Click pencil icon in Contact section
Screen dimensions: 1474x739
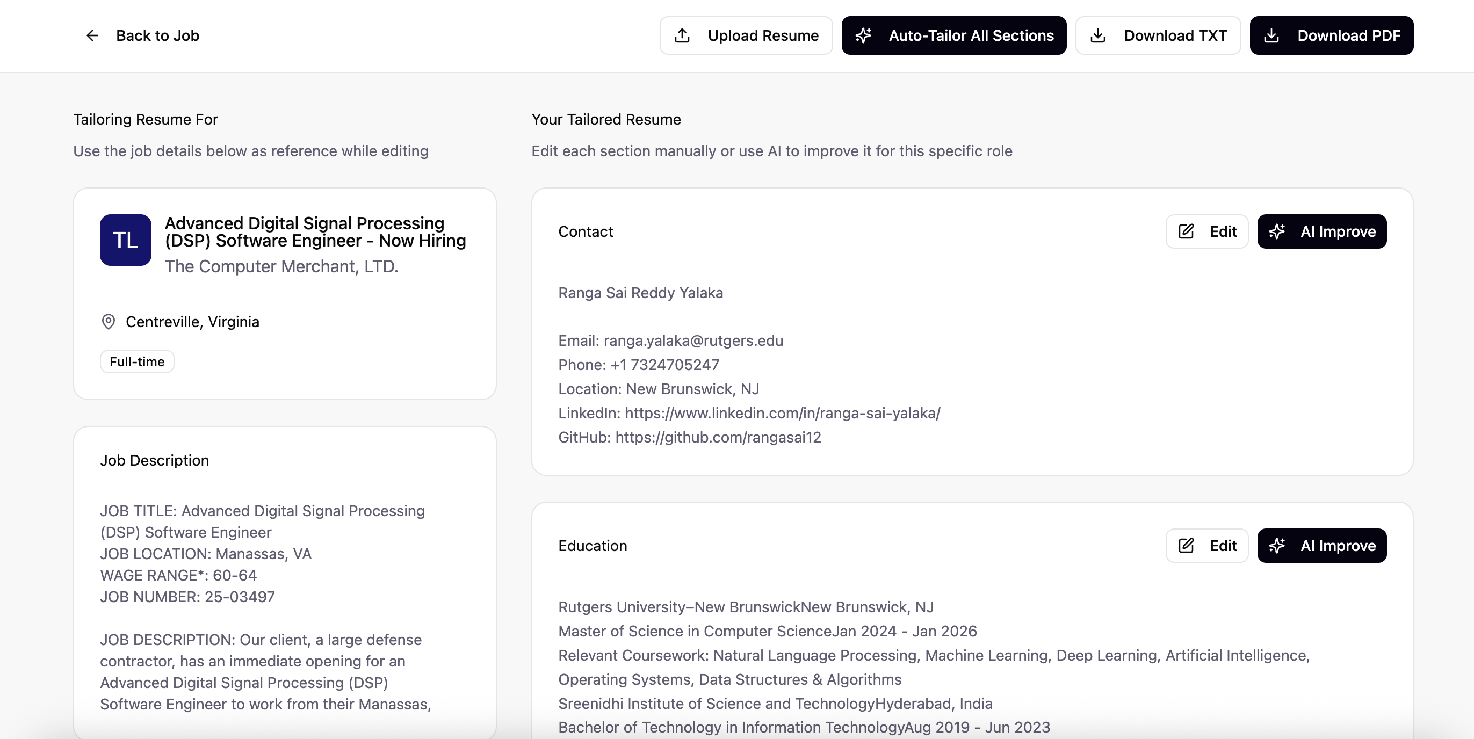(1186, 231)
